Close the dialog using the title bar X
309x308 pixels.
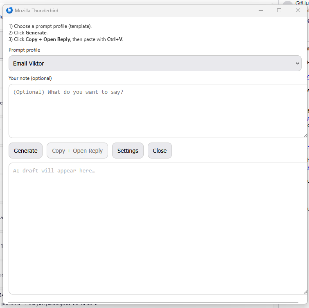click(298, 10)
